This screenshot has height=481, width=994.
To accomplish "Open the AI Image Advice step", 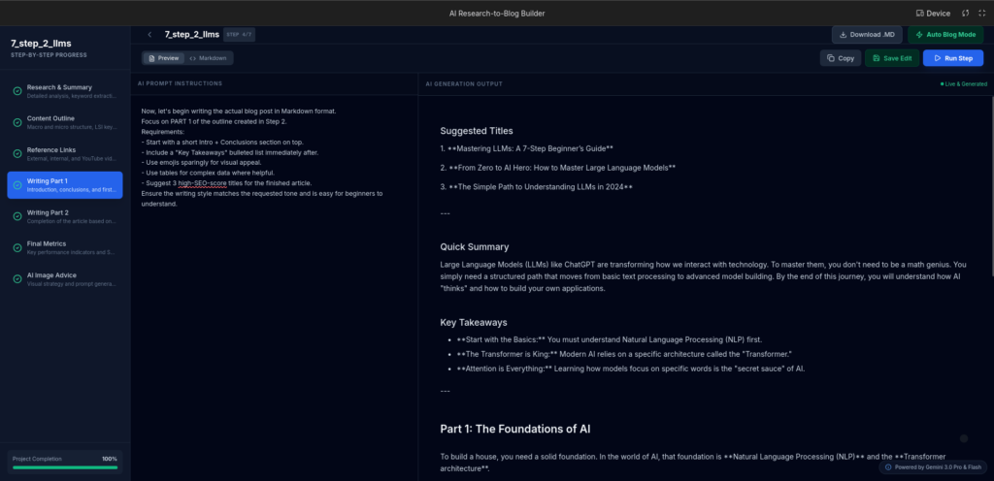I will (65, 279).
